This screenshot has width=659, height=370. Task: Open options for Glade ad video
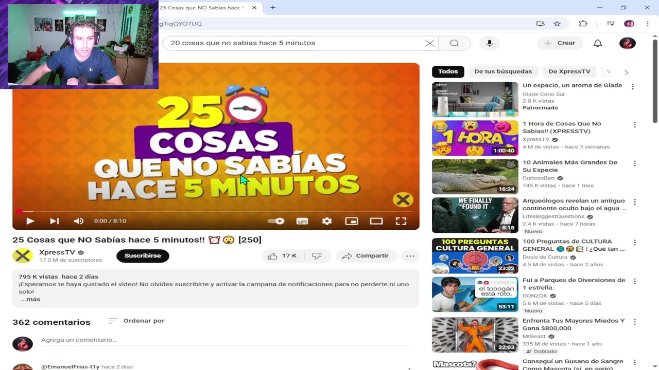tap(633, 86)
